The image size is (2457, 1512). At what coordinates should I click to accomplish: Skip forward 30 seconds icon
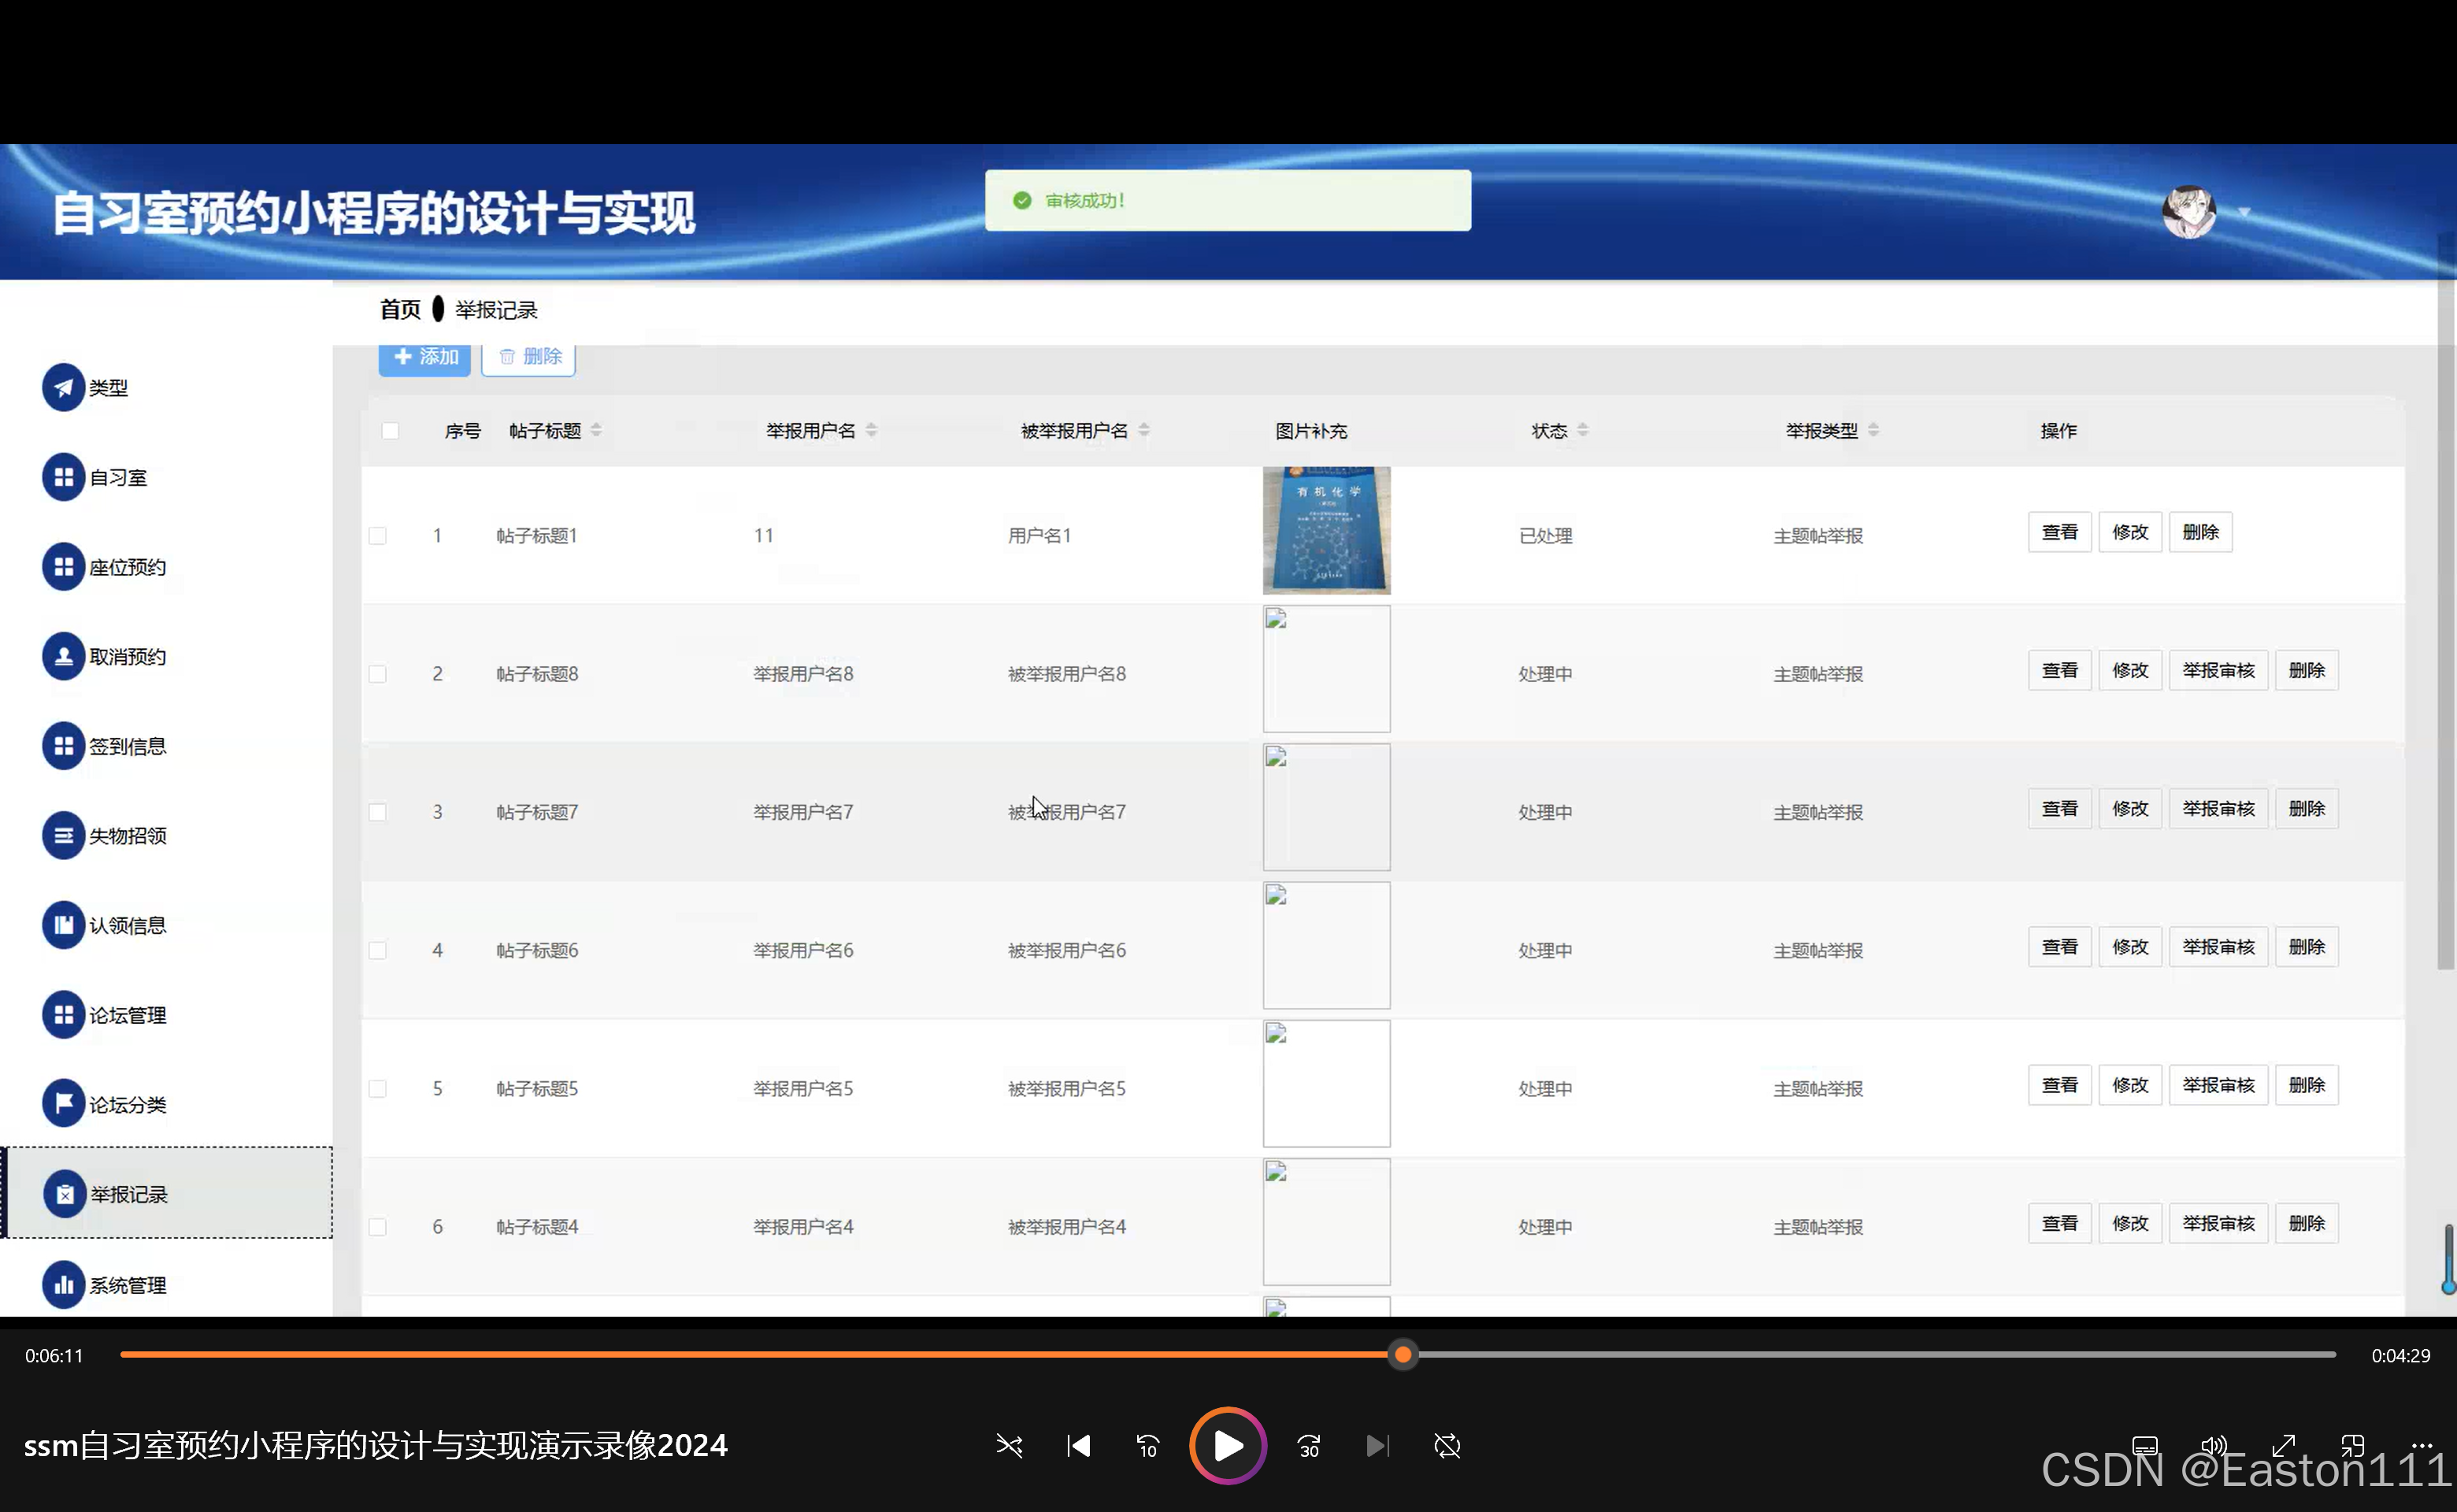pos(1309,1446)
